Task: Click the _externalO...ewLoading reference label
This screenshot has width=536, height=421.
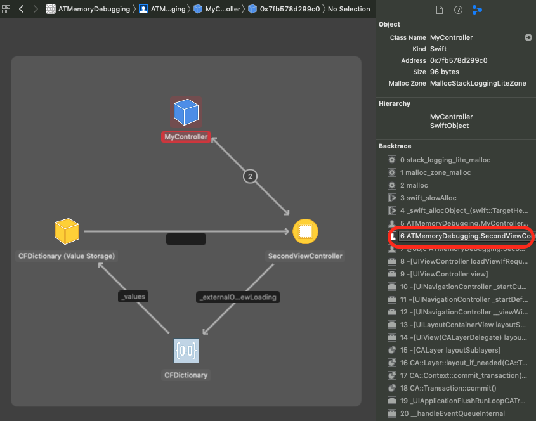Action: click(x=238, y=296)
